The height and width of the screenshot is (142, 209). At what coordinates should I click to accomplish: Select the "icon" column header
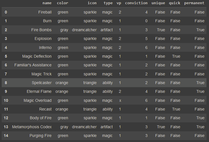point(92,3)
